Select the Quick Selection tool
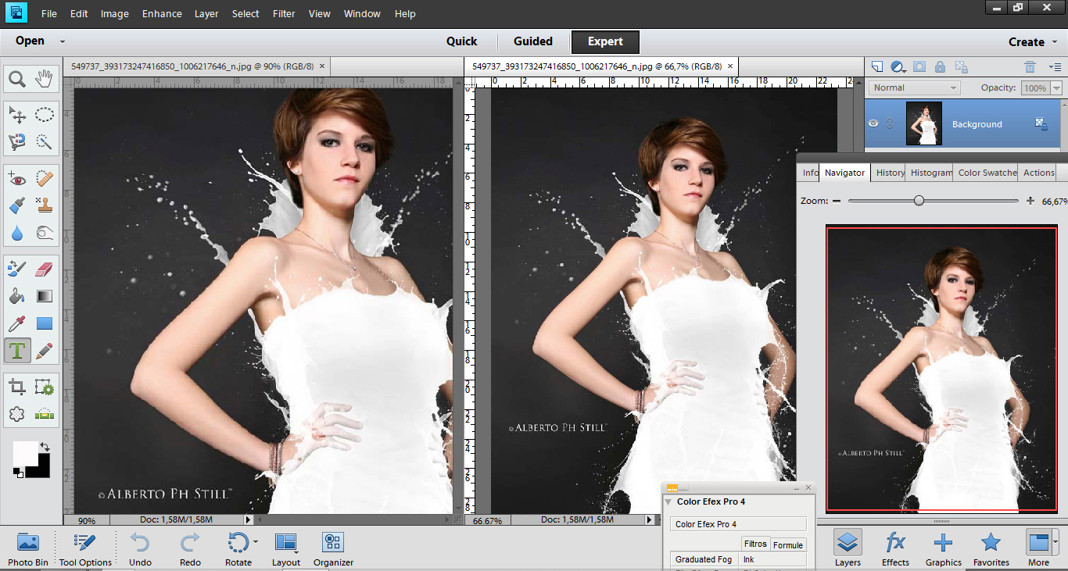Image resolution: width=1068 pixels, height=571 pixels. 45,142
